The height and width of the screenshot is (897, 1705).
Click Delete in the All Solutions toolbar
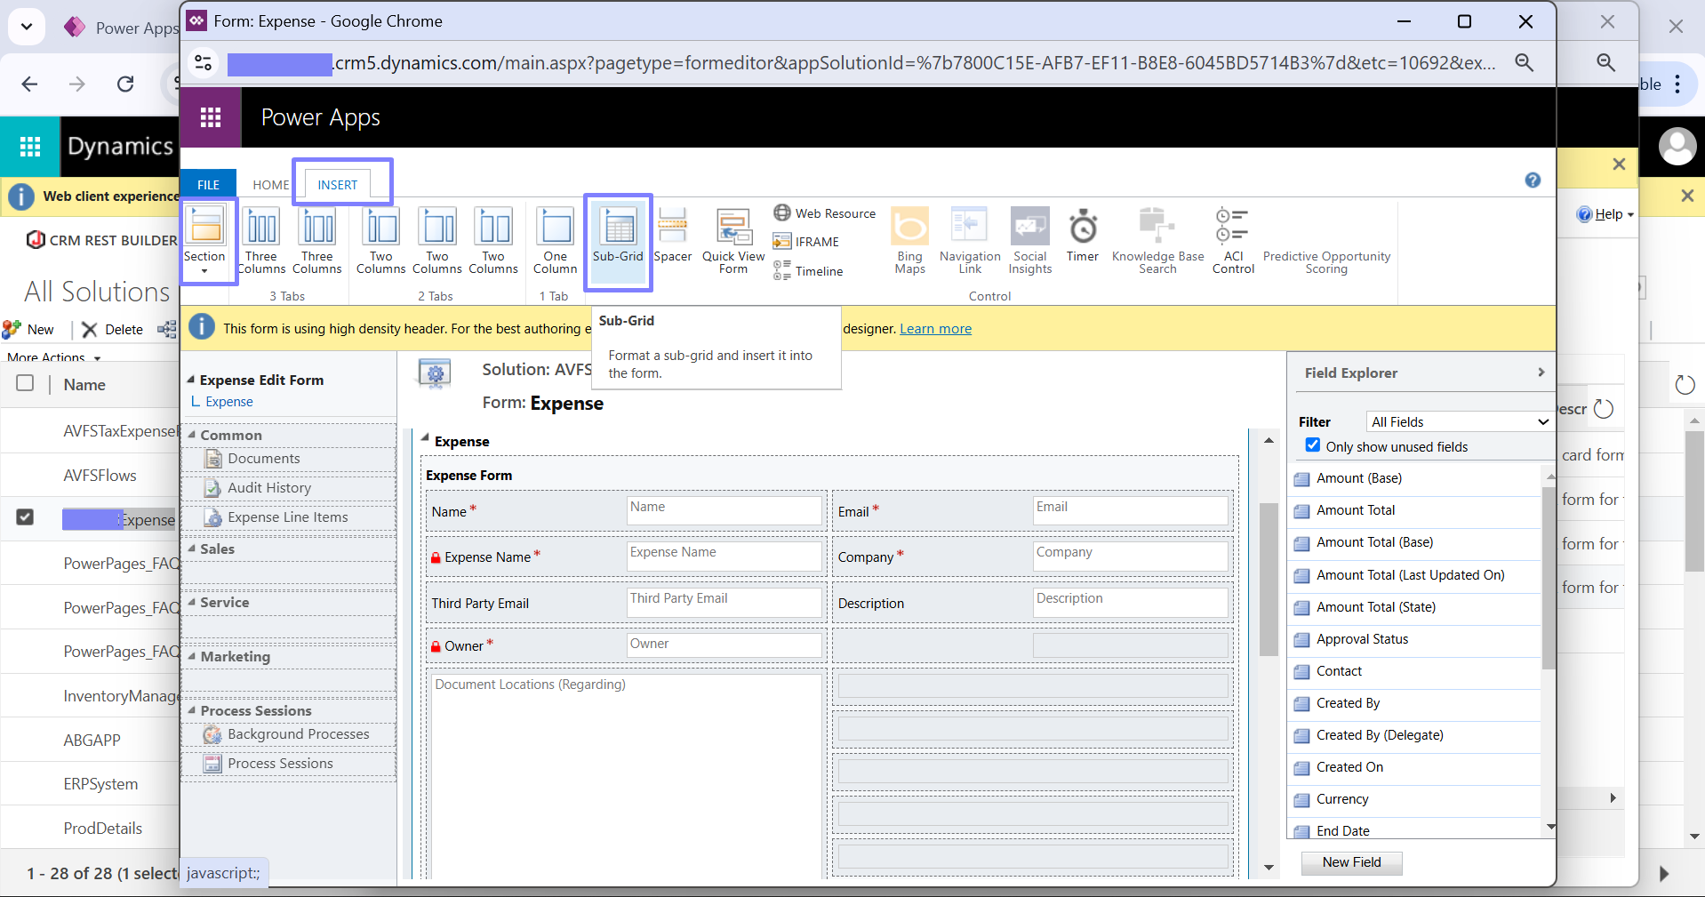(112, 330)
